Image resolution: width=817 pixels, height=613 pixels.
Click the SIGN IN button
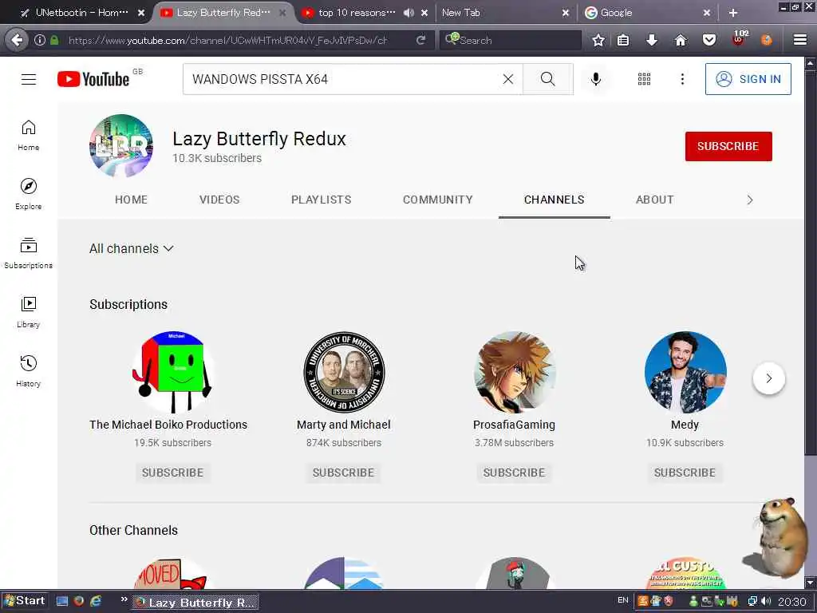pyautogui.click(x=748, y=79)
